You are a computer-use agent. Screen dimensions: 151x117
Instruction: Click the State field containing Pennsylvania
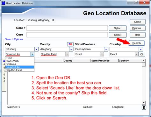point(89,49)
